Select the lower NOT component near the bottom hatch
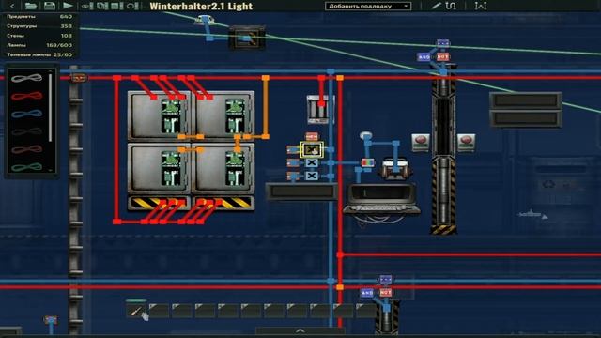Viewport: 601px width, 338px height. click(385, 293)
